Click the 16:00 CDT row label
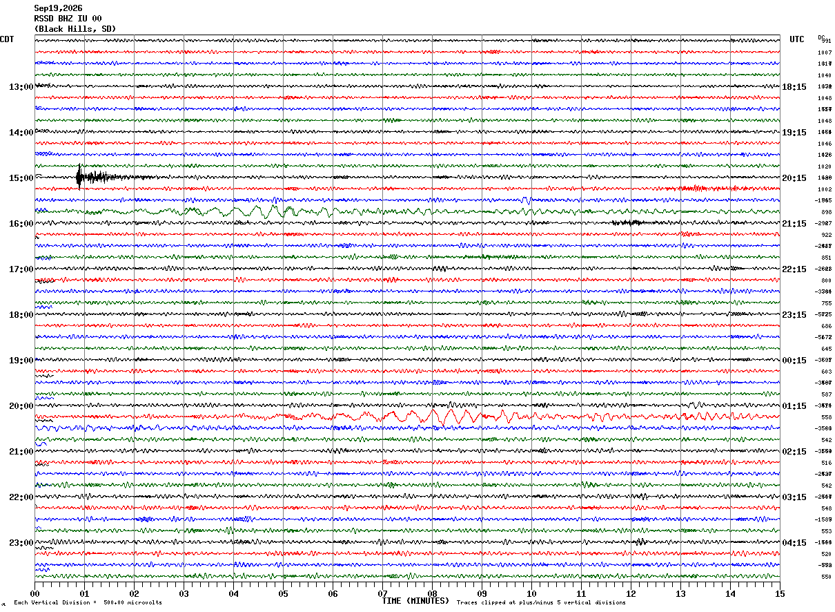835x612 pixels. (x=21, y=224)
